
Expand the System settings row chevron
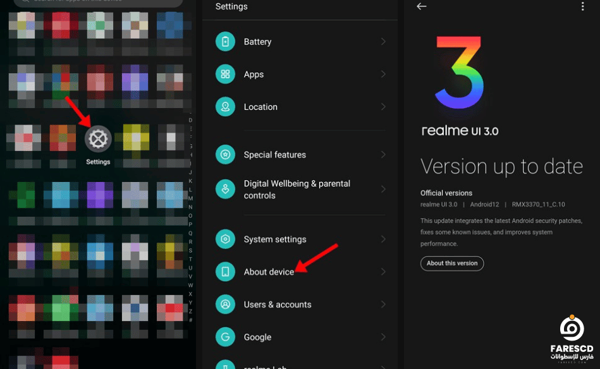383,239
